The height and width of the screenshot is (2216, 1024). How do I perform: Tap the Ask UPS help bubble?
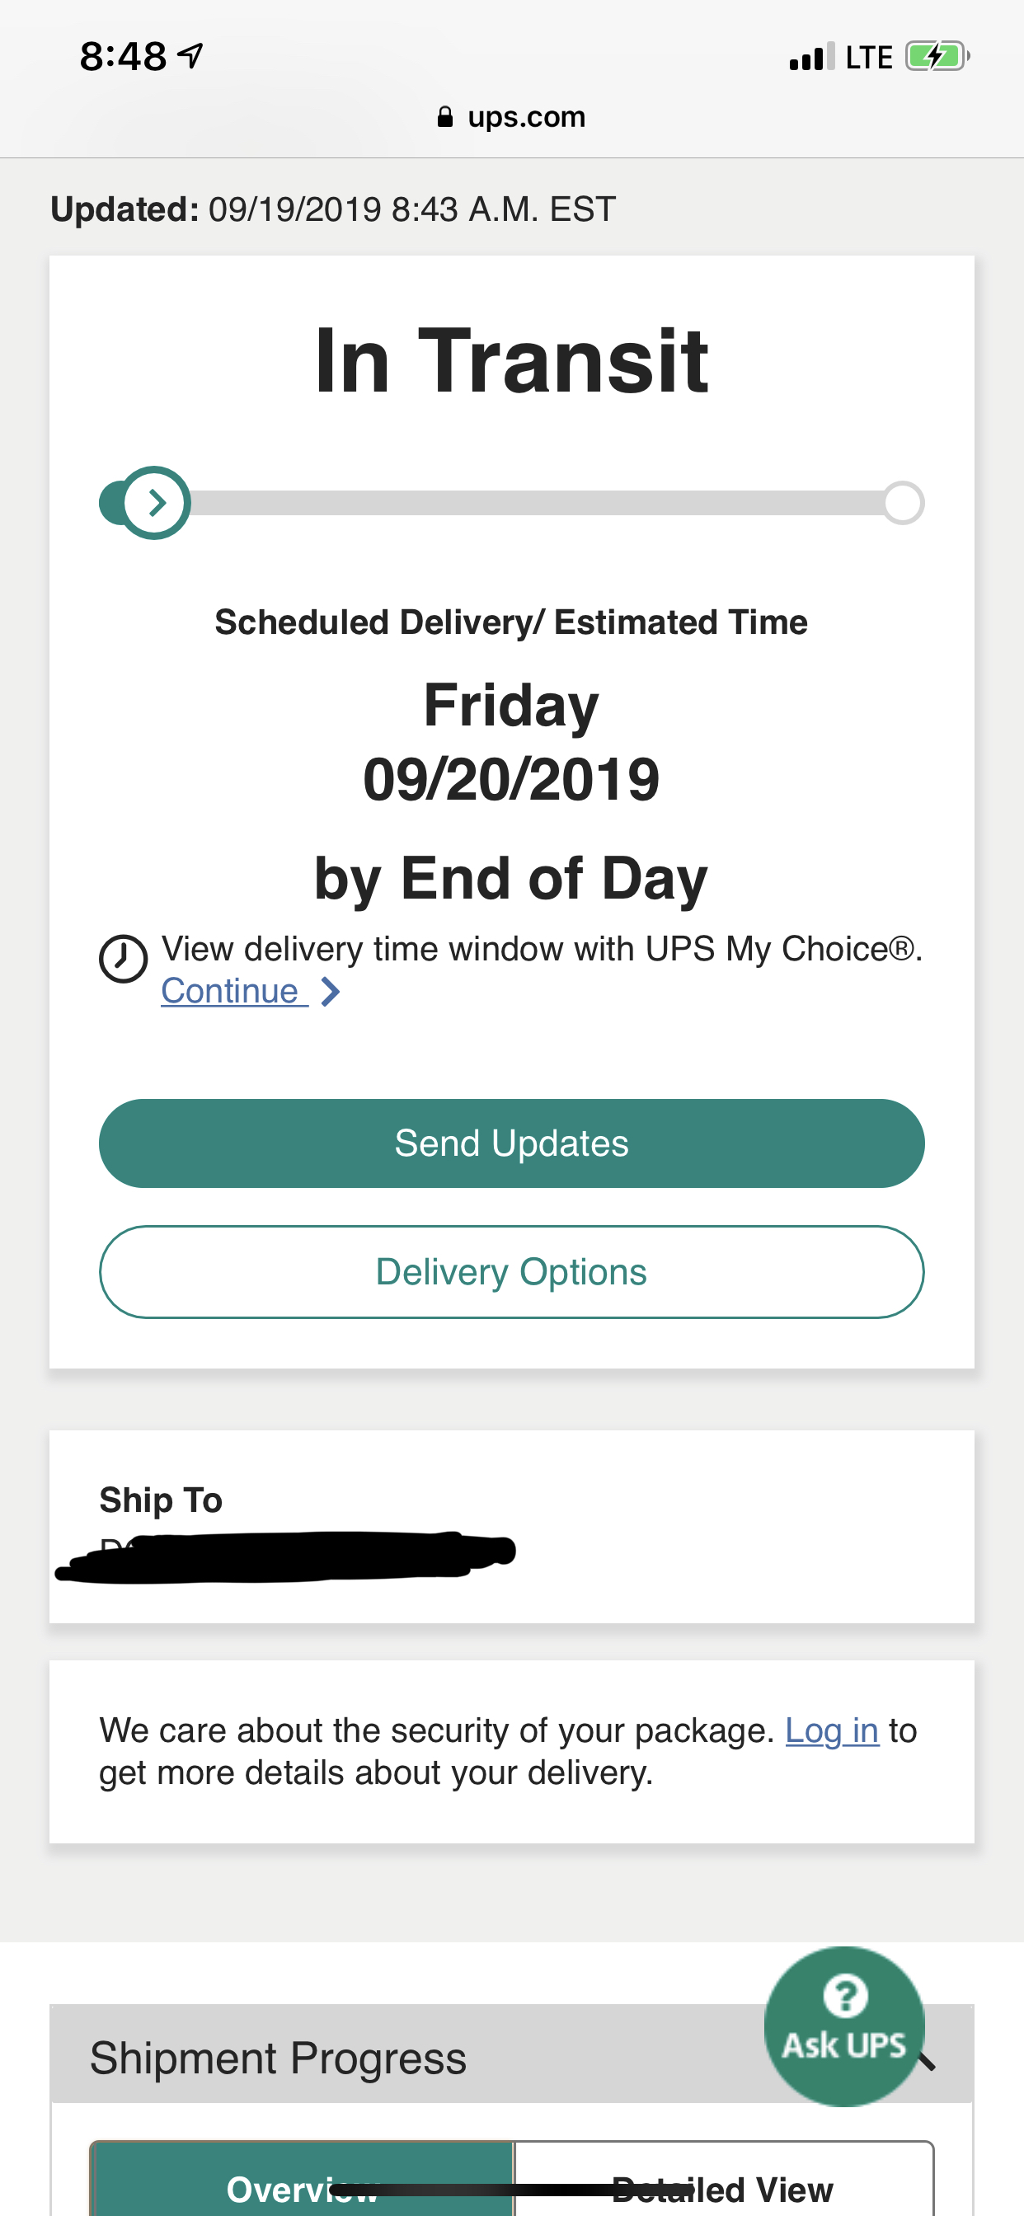coord(843,2025)
